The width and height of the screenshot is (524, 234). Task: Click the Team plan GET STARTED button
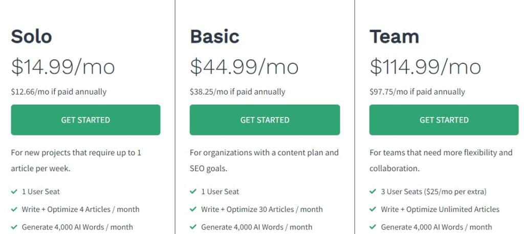[444, 120]
